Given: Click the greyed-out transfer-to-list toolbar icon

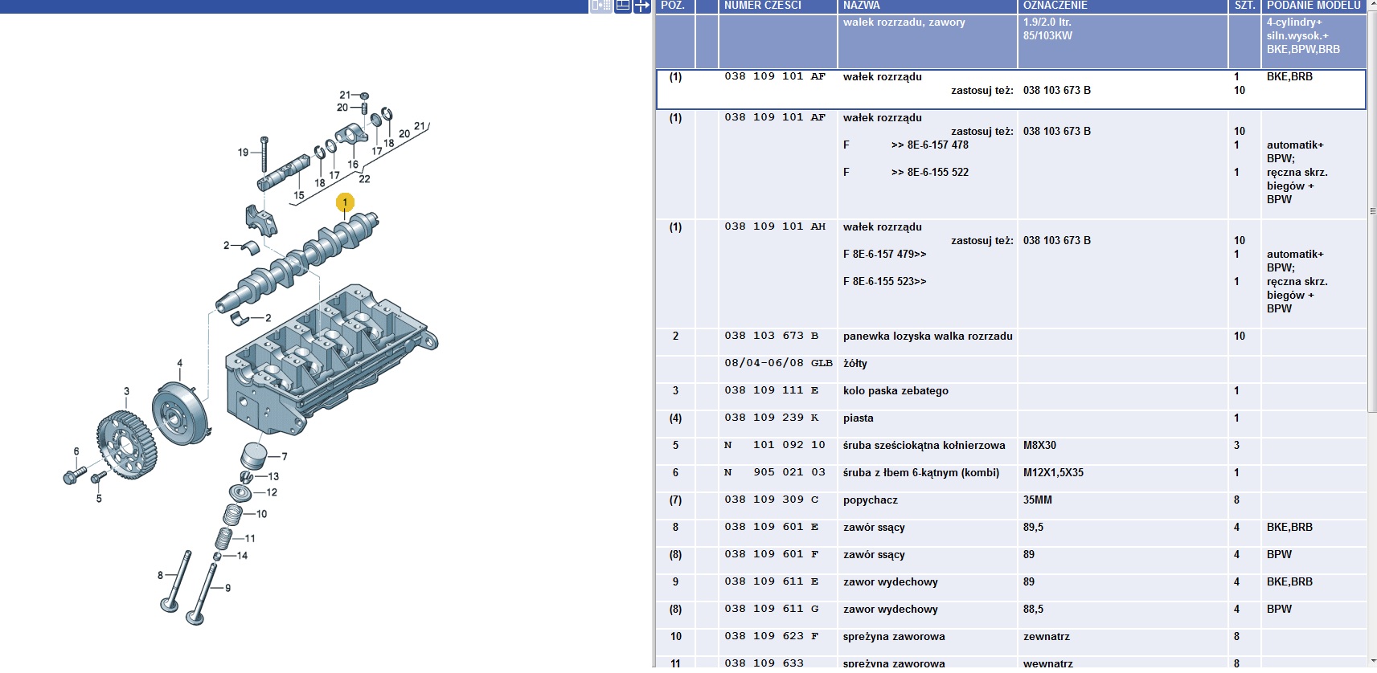Looking at the screenshot, I should (x=601, y=6).
